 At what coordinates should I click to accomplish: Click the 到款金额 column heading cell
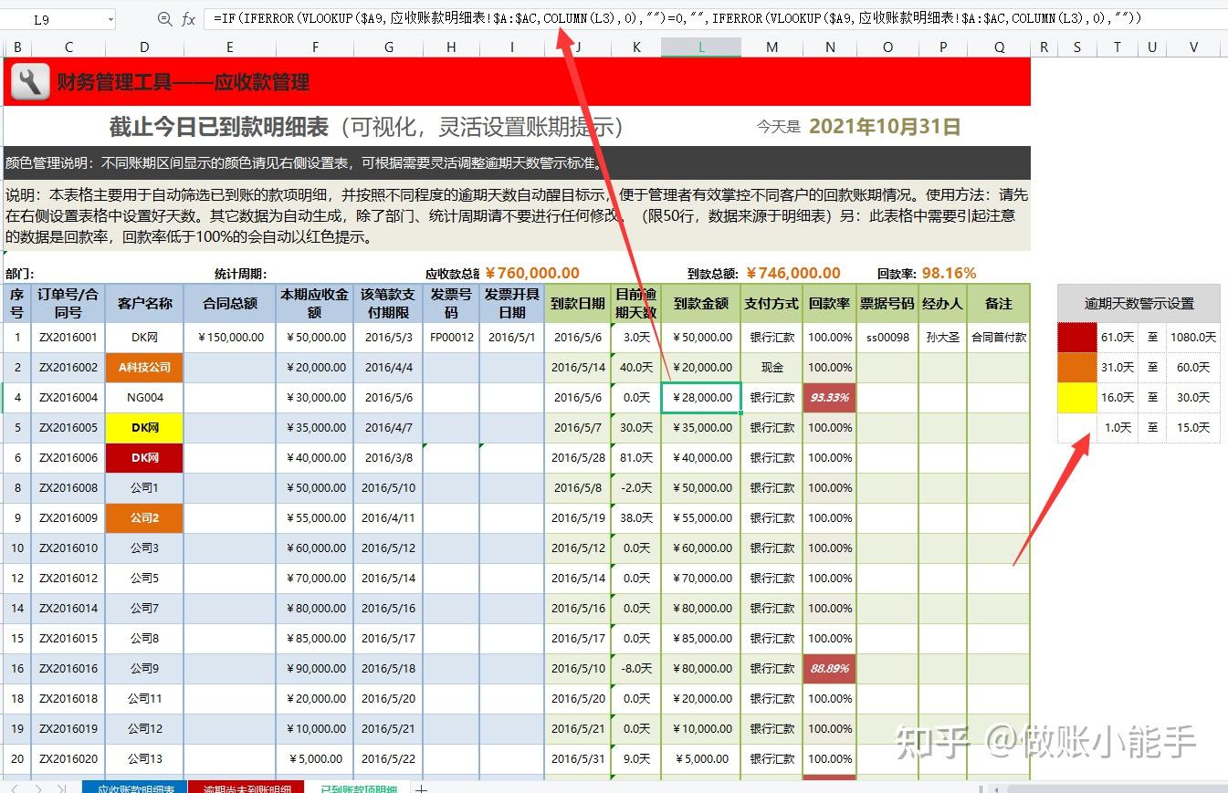click(701, 303)
